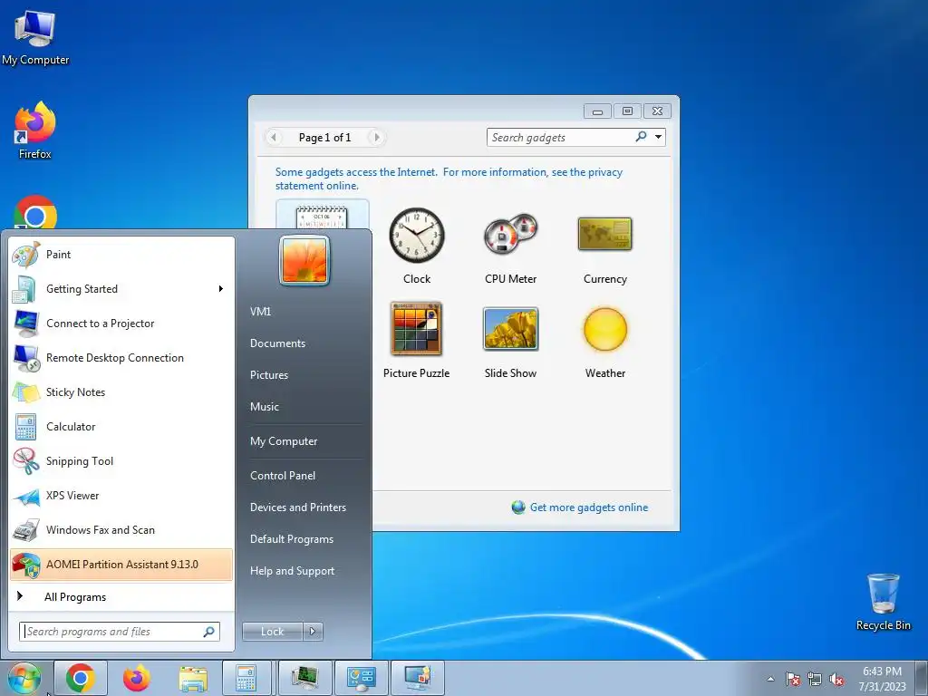This screenshot has width=928, height=696.
Task: Go to next gadget page
Action: [x=376, y=138]
